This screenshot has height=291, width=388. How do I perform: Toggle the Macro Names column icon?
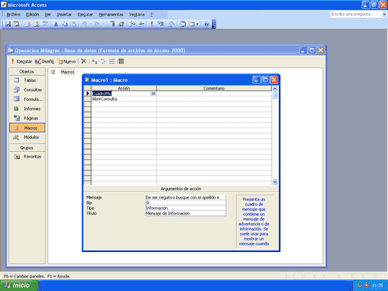[x=112, y=24]
